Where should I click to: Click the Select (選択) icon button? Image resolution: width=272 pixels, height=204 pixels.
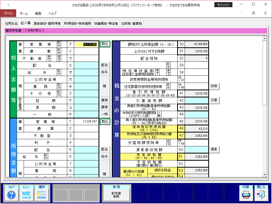(42, 195)
